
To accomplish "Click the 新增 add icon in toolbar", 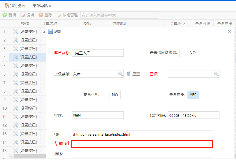I will (5, 15).
